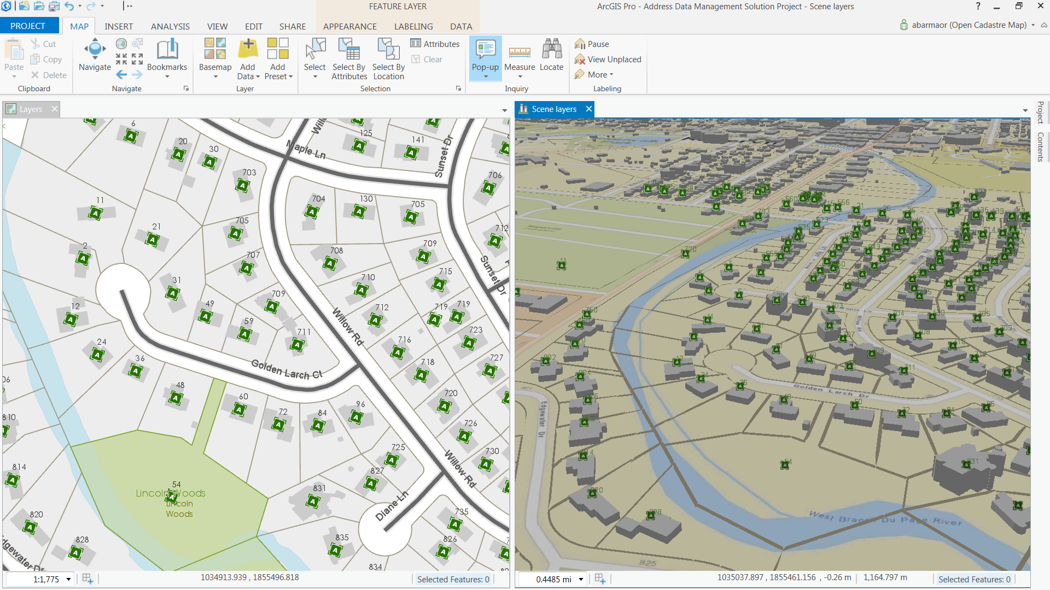Switch to the ANALYSIS ribbon tab

pyautogui.click(x=170, y=26)
